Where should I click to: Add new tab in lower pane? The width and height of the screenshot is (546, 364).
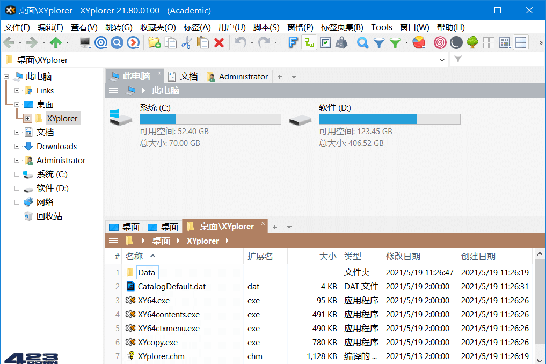coord(275,227)
